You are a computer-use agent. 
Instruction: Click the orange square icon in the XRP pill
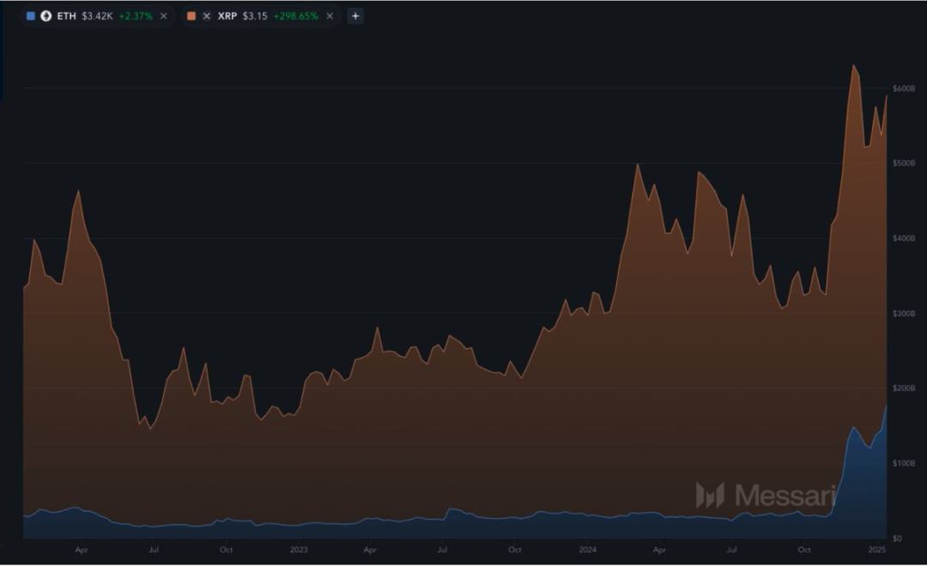click(x=191, y=15)
